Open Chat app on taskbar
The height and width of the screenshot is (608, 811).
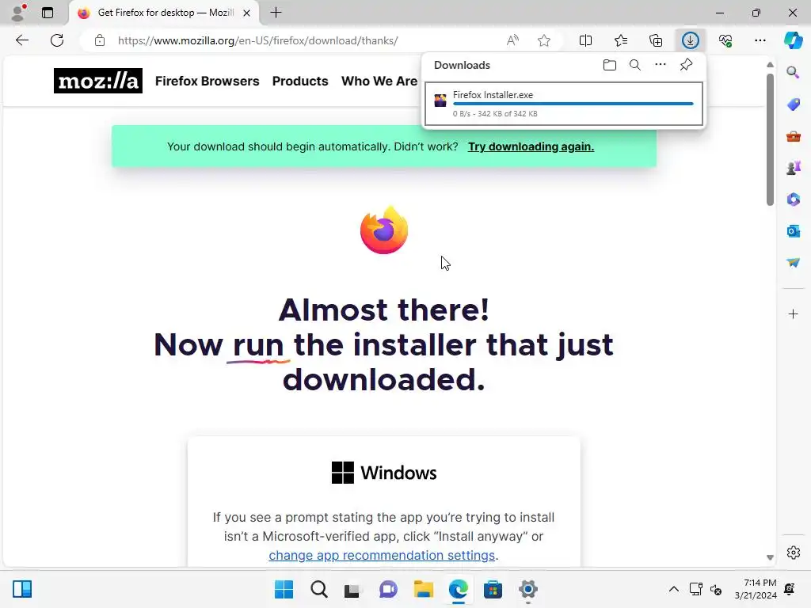(x=388, y=589)
